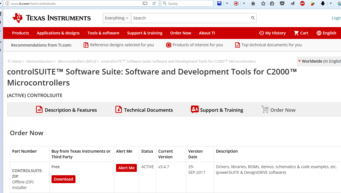Image resolution: width=341 pixels, height=193 pixels.
Task: Open the Products menu
Action: [x=21, y=33]
